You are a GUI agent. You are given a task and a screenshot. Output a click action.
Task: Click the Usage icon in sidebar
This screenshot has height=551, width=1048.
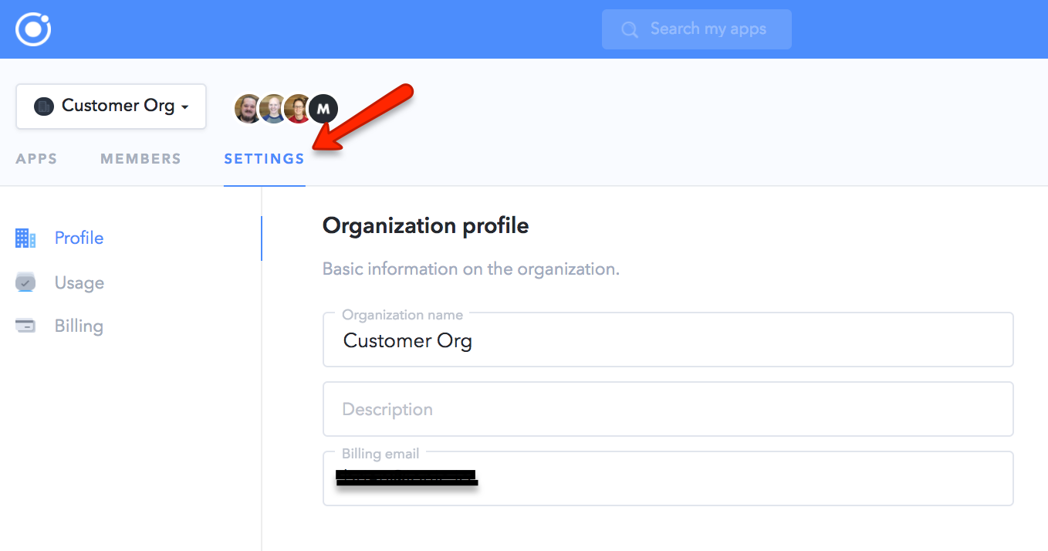click(x=25, y=282)
